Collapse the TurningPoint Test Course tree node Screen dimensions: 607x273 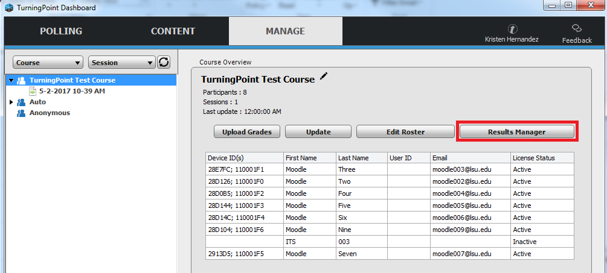[11, 80]
